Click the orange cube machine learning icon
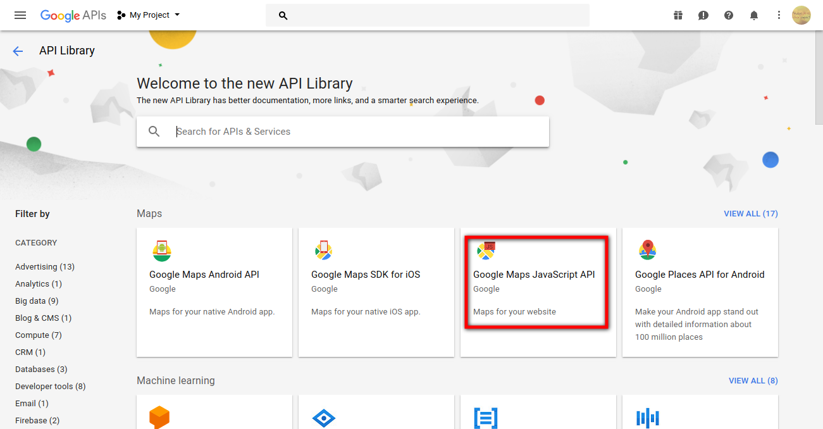This screenshot has width=823, height=429. pos(159,418)
